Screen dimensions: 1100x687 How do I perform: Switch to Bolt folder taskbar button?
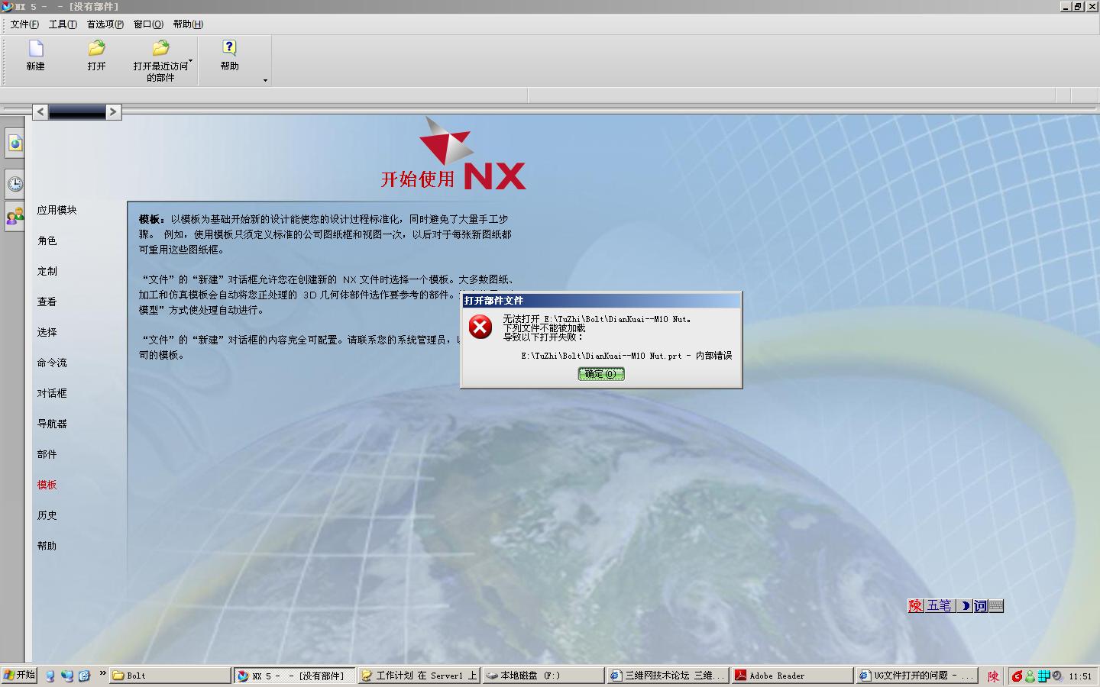pos(170,676)
